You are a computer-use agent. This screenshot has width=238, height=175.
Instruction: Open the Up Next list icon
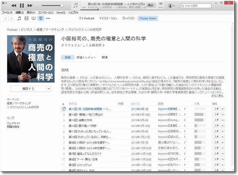coord(161,4)
